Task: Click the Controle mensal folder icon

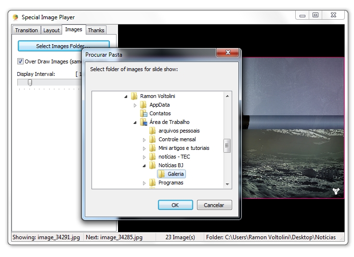Action: (152, 139)
